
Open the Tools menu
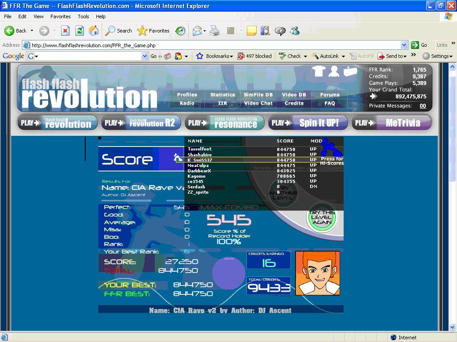pos(83,16)
